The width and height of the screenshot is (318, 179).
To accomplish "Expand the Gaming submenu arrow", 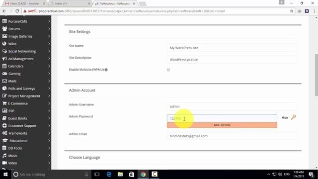I will click(x=49, y=74).
